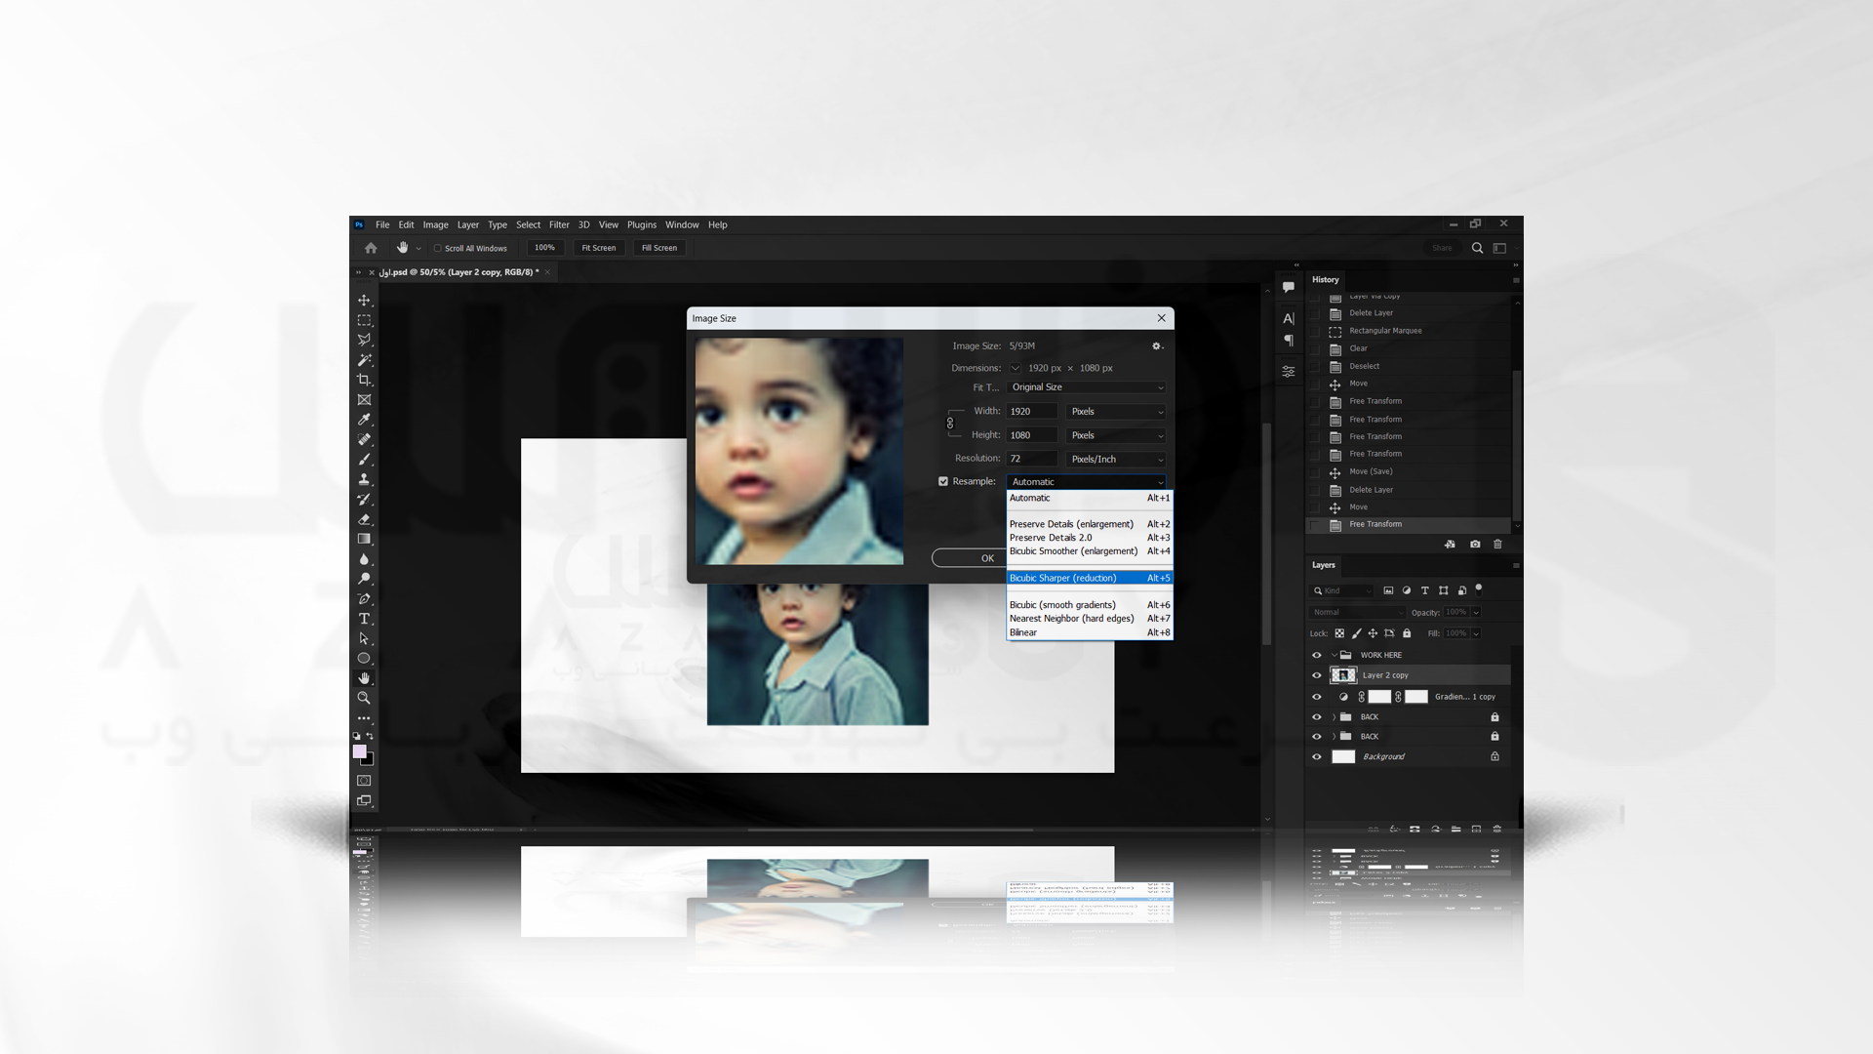Choose Preserve Details 2.0 option

(x=1090, y=538)
